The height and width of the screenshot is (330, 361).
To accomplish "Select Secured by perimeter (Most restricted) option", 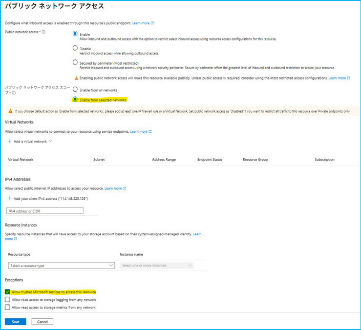I will (75, 63).
